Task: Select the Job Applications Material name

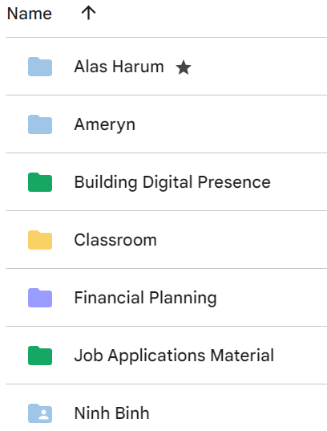Action: (x=175, y=356)
